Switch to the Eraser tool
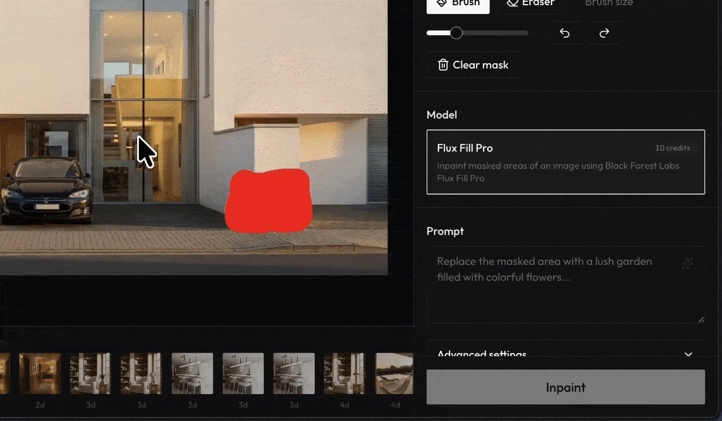This screenshot has width=722, height=421. tap(530, 5)
